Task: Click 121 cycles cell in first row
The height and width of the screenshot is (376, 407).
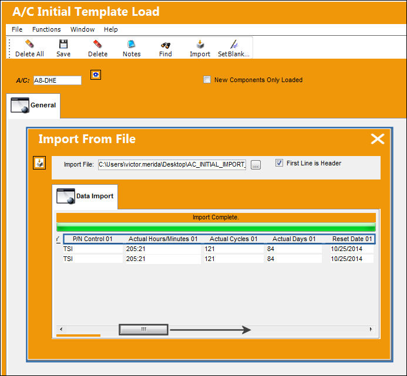Action: tap(233, 249)
